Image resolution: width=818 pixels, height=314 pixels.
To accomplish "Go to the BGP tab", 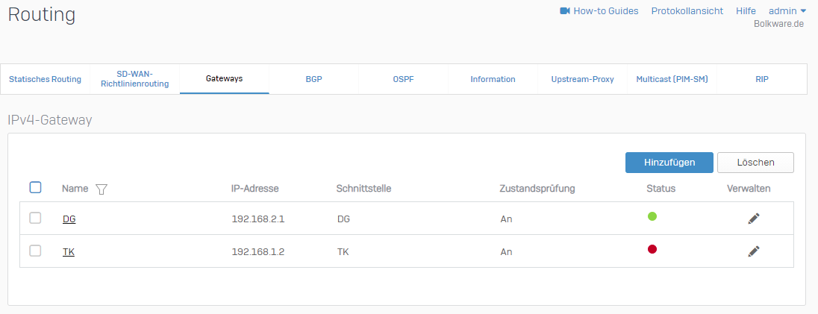I will coord(313,79).
